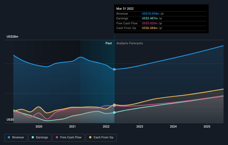
Task: Click the US$0 y-axis label
Action: [x=10, y=120]
